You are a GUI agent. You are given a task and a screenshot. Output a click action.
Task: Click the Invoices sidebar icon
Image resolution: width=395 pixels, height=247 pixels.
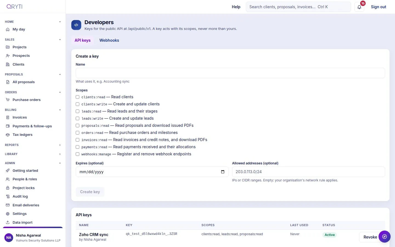pyautogui.click(x=8, y=117)
